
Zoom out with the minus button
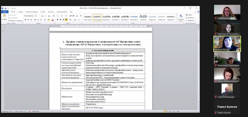click(181, 111)
